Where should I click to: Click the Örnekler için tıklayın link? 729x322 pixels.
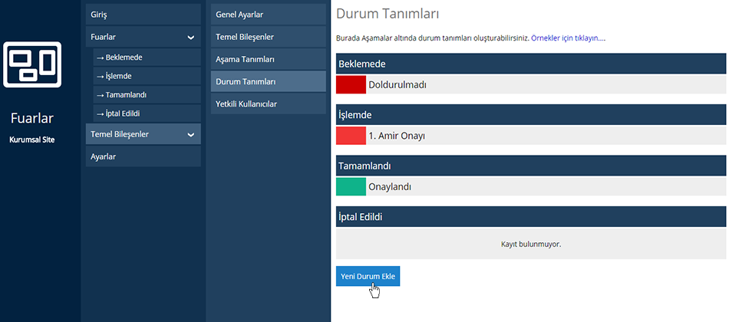tap(568, 38)
